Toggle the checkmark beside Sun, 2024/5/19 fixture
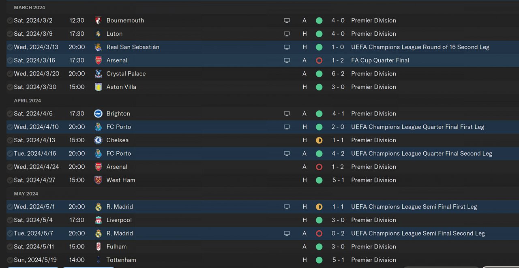 point(10,260)
